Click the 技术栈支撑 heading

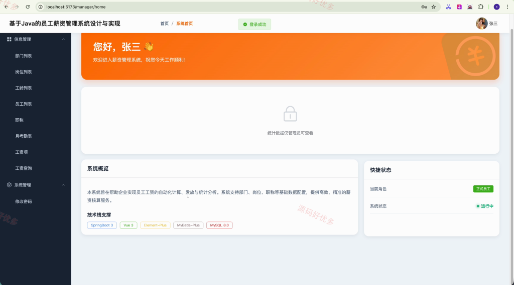pos(99,215)
